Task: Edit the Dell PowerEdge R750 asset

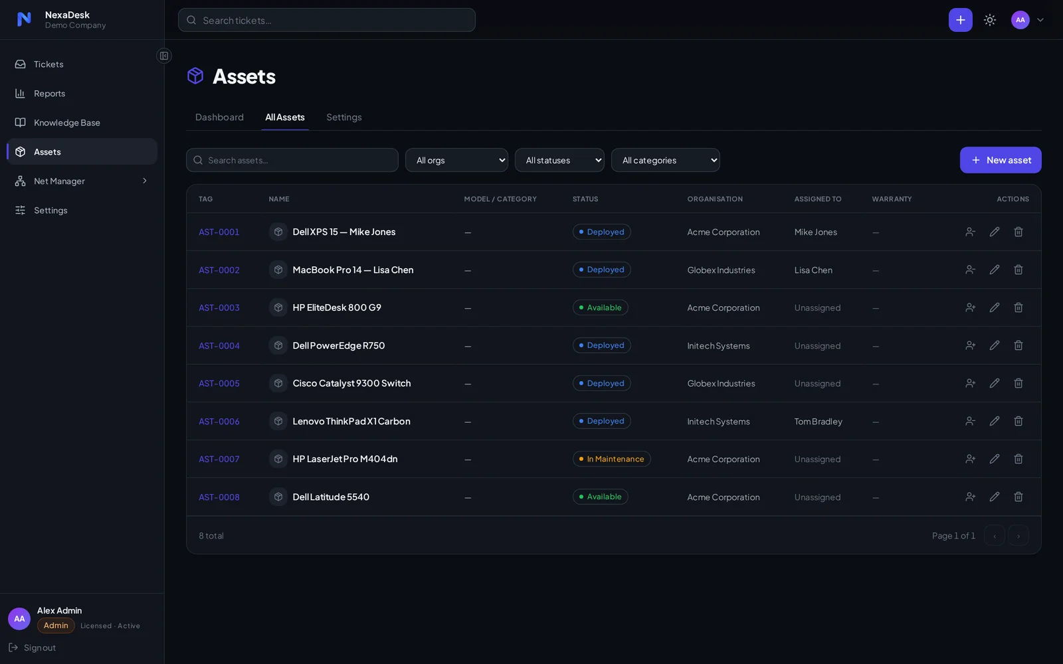Action: point(995,345)
